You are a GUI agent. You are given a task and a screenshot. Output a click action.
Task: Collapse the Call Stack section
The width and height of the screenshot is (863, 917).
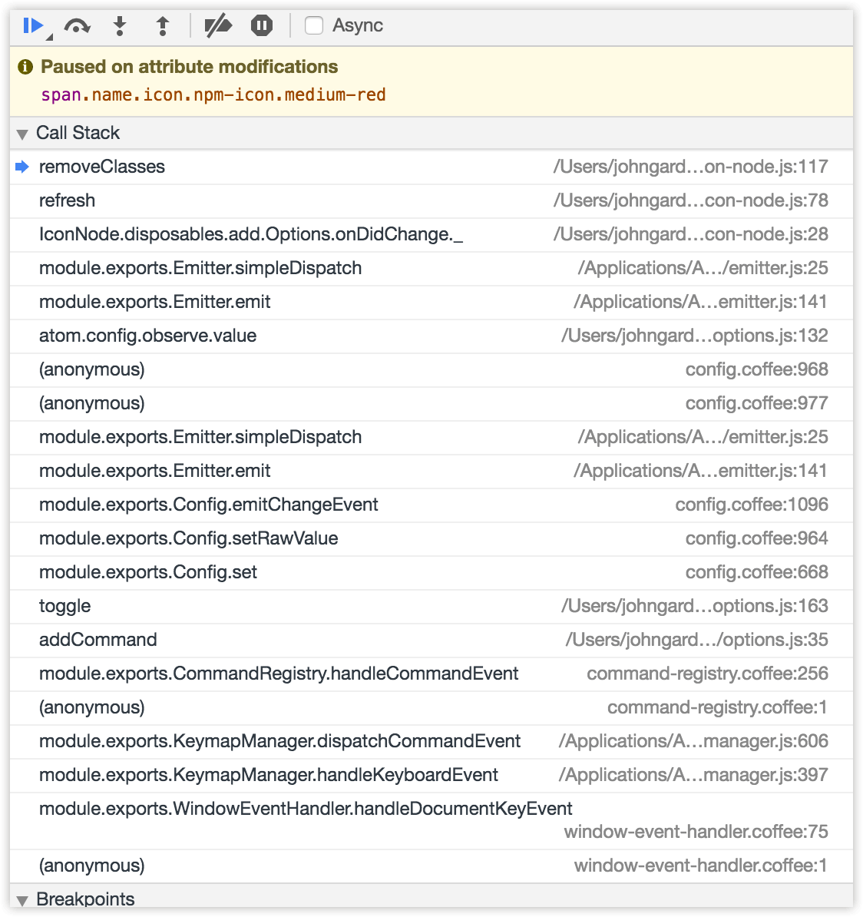[22, 133]
